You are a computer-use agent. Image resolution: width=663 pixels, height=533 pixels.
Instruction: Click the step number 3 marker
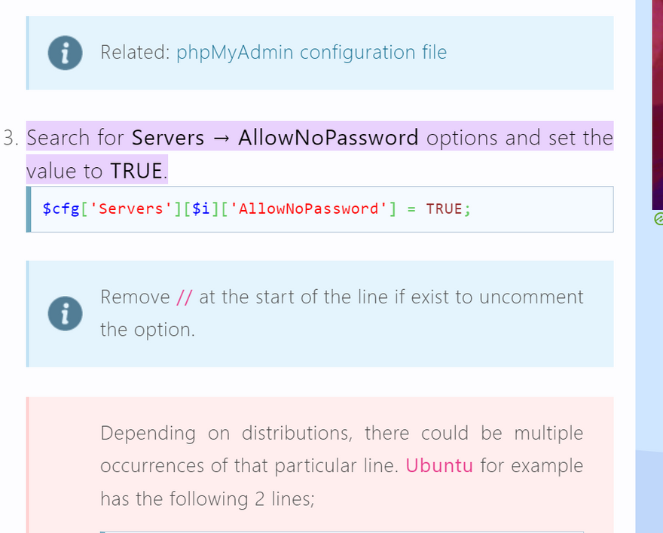pos(10,139)
